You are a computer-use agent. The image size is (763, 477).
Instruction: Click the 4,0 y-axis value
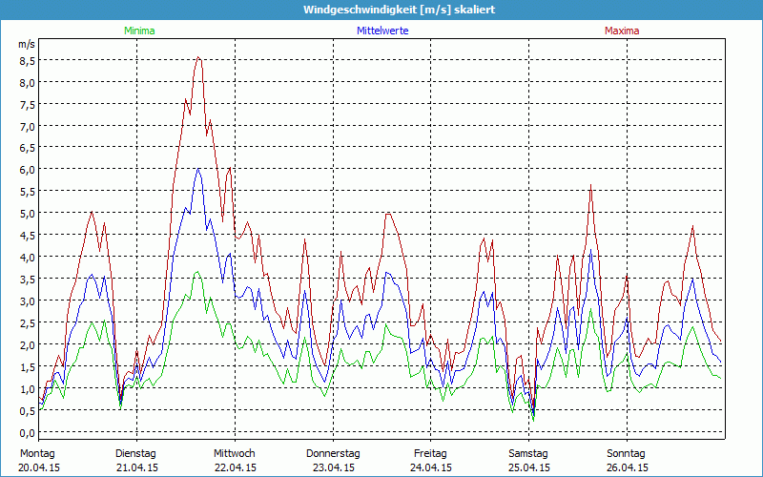(27, 258)
